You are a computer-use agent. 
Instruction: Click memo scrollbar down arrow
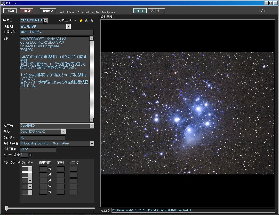coord(91,120)
